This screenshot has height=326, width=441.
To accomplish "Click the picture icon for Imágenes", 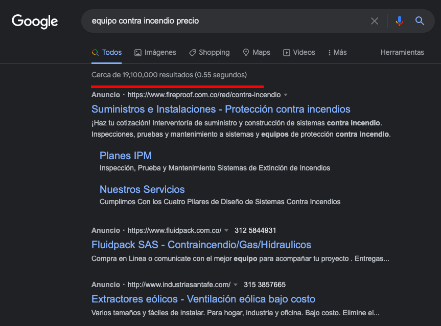I will (138, 53).
